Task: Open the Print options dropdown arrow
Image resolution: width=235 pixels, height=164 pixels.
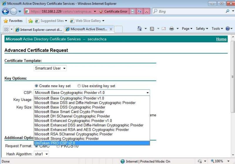Action: [177, 29]
